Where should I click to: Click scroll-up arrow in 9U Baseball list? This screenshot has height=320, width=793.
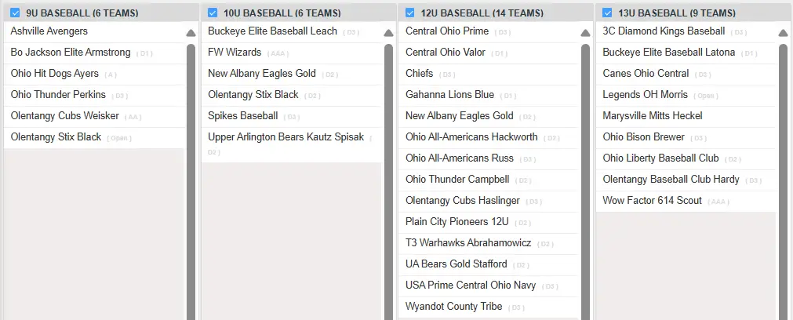(191, 33)
